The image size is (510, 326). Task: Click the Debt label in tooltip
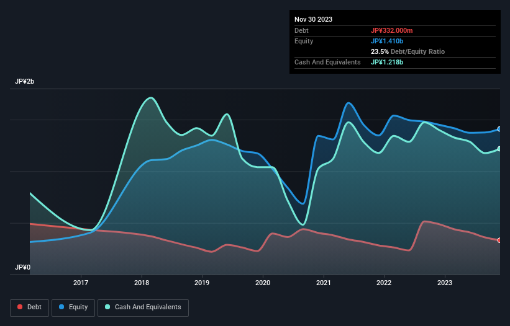tap(301, 30)
